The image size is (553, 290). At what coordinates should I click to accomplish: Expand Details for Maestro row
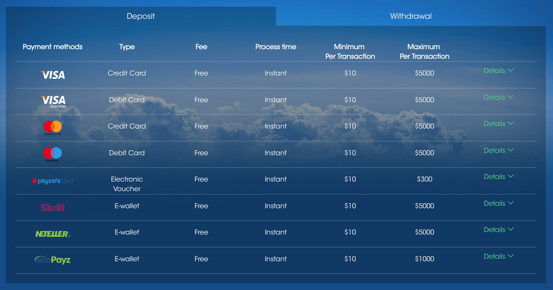click(x=499, y=150)
